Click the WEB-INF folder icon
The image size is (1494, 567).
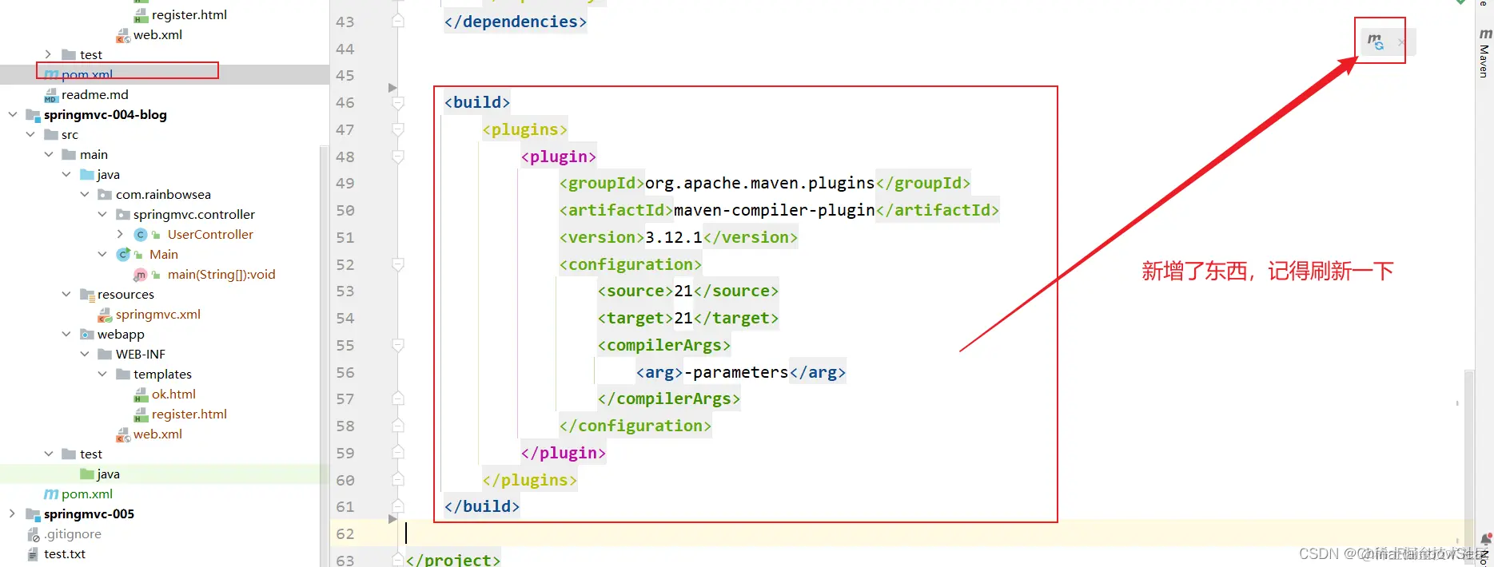tap(105, 354)
